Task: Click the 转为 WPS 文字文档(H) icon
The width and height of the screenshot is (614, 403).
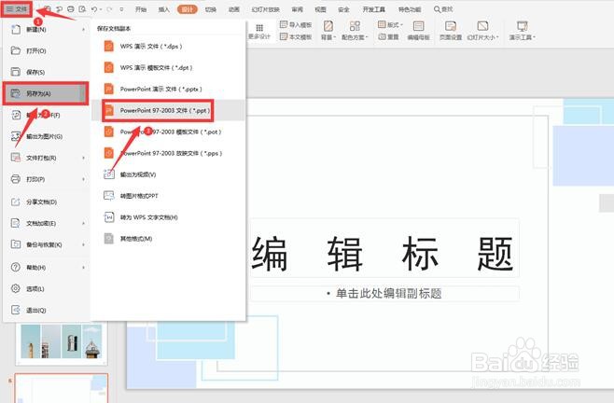Action: 109,217
